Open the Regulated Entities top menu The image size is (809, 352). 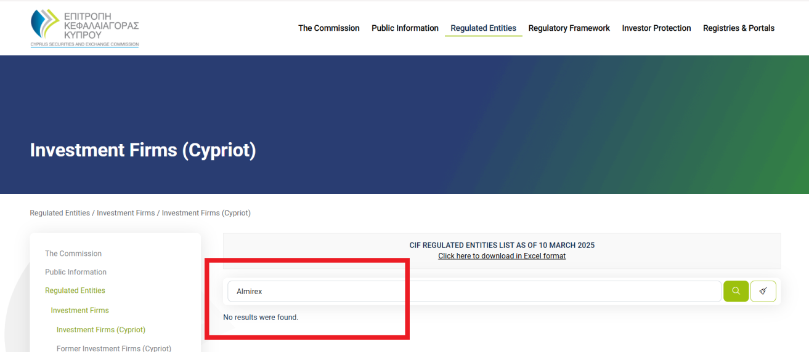(x=483, y=28)
